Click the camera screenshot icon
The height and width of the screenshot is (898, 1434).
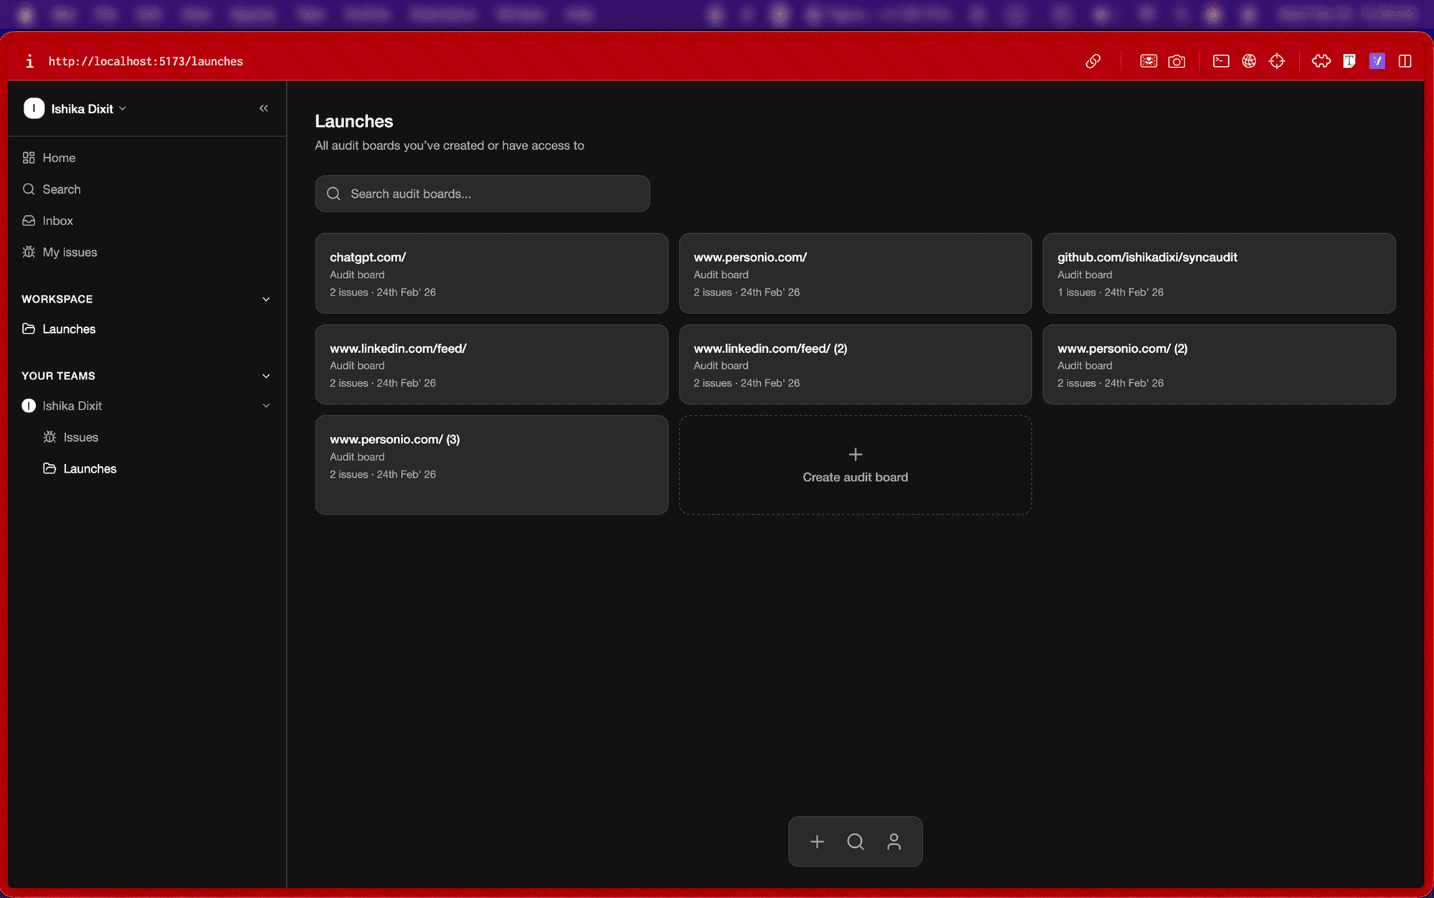pos(1177,62)
